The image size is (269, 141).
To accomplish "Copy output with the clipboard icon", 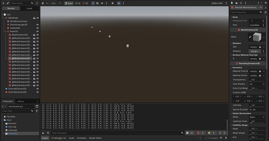I will 48,133.
